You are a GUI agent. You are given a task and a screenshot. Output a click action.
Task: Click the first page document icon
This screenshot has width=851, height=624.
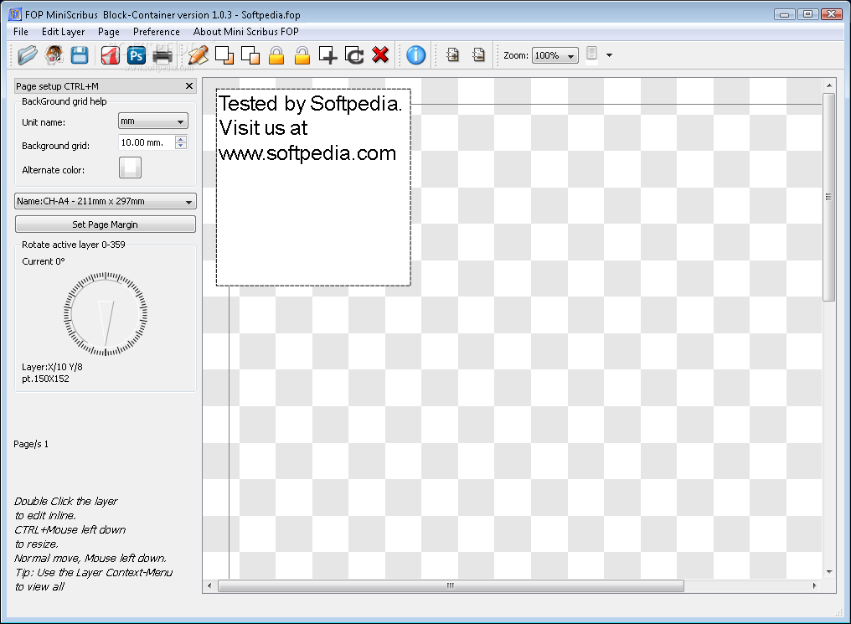point(452,54)
